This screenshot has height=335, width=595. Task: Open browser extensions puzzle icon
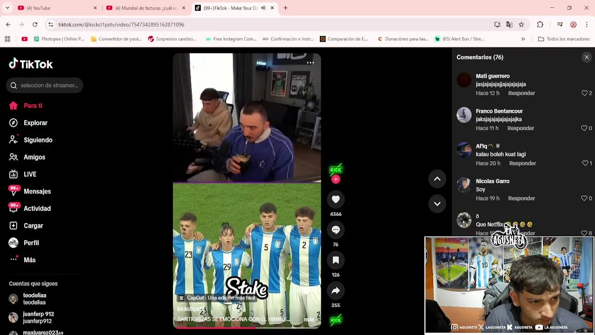(x=540, y=25)
